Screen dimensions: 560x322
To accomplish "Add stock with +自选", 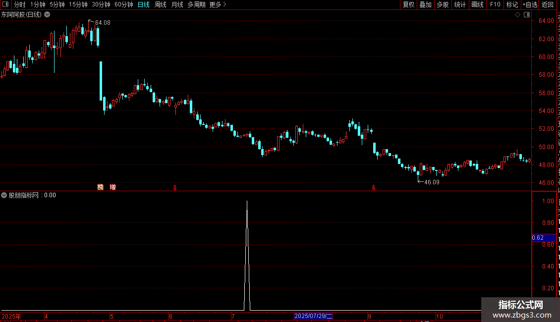I will click(530, 4).
